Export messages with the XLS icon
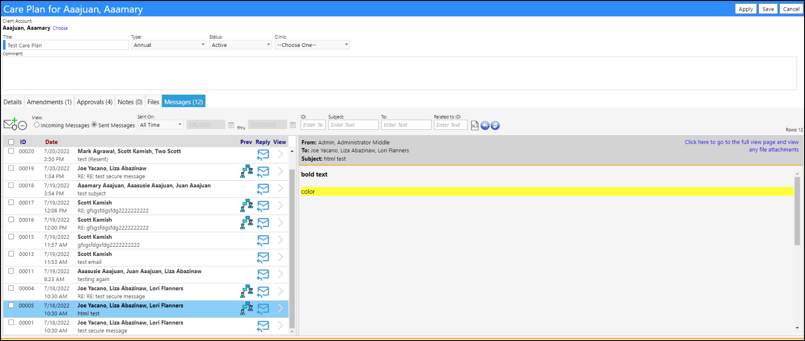 tap(474, 125)
